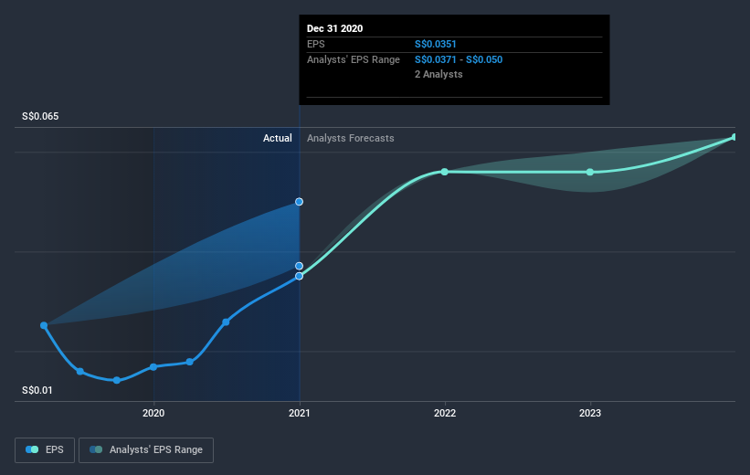Click the Actual section label

pos(278,138)
